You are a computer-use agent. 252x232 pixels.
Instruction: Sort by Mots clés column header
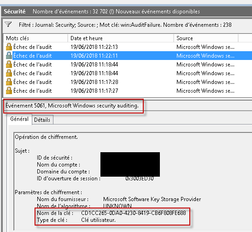coord(35,38)
